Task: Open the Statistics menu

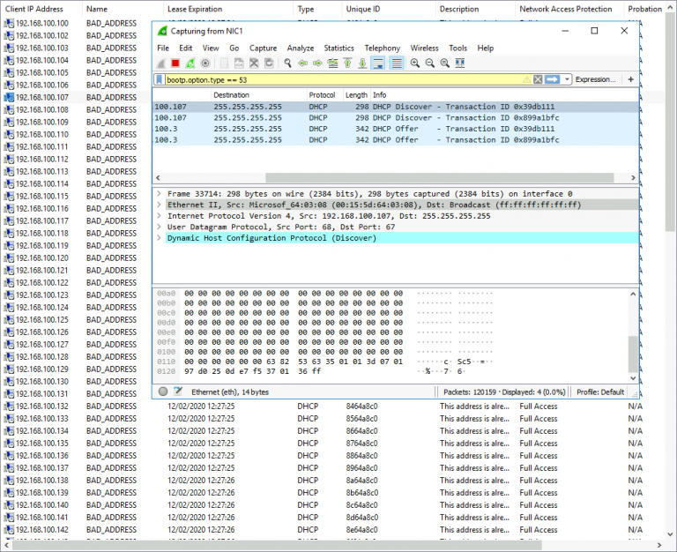Action: (x=338, y=48)
